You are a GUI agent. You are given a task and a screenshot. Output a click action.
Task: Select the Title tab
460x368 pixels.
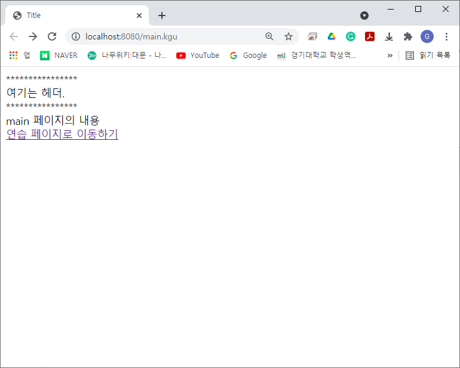pyautogui.click(x=77, y=16)
